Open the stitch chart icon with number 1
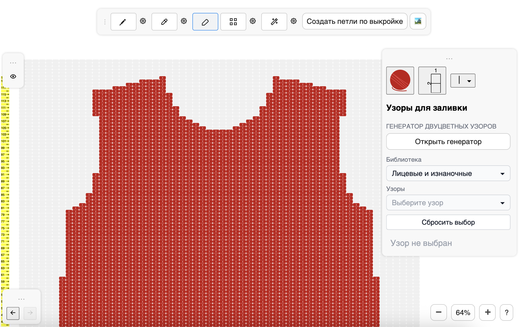Screen dimensions: 520x327 (x=432, y=81)
